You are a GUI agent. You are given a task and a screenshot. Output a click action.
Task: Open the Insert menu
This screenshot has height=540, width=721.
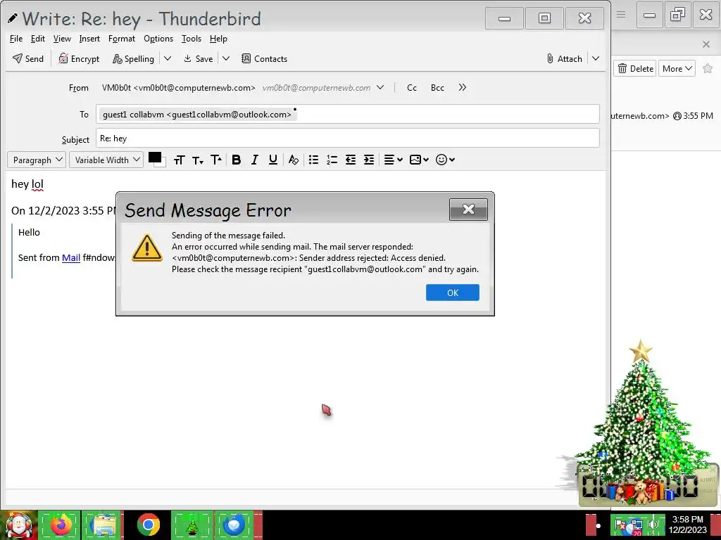click(x=89, y=39)
